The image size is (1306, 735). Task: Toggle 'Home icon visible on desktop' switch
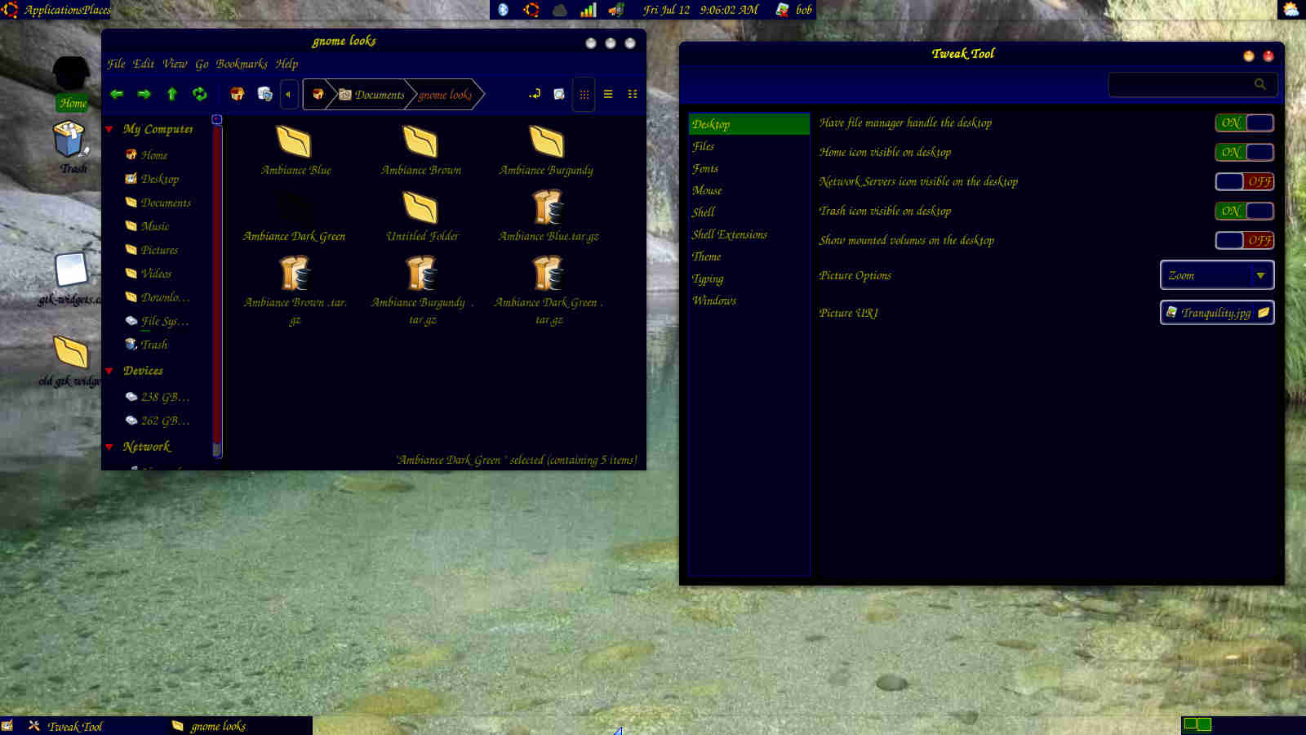(x=1244, y=152)
